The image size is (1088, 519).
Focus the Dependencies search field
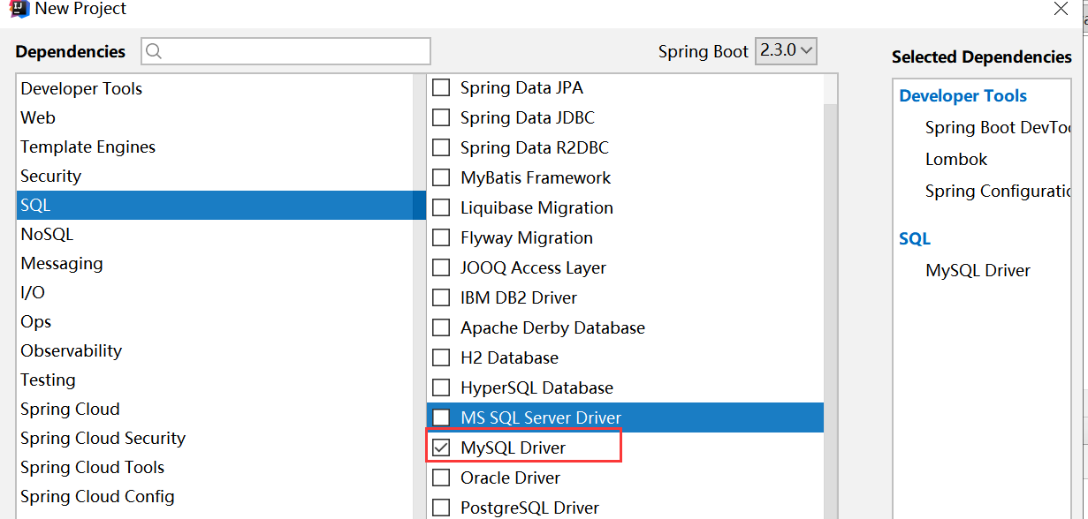[x=285, y=51]
